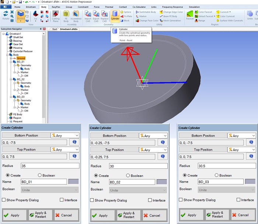Collapse the Drivetrain1 root node
This screenshot has height=224, width=258.
click(3, 34)
